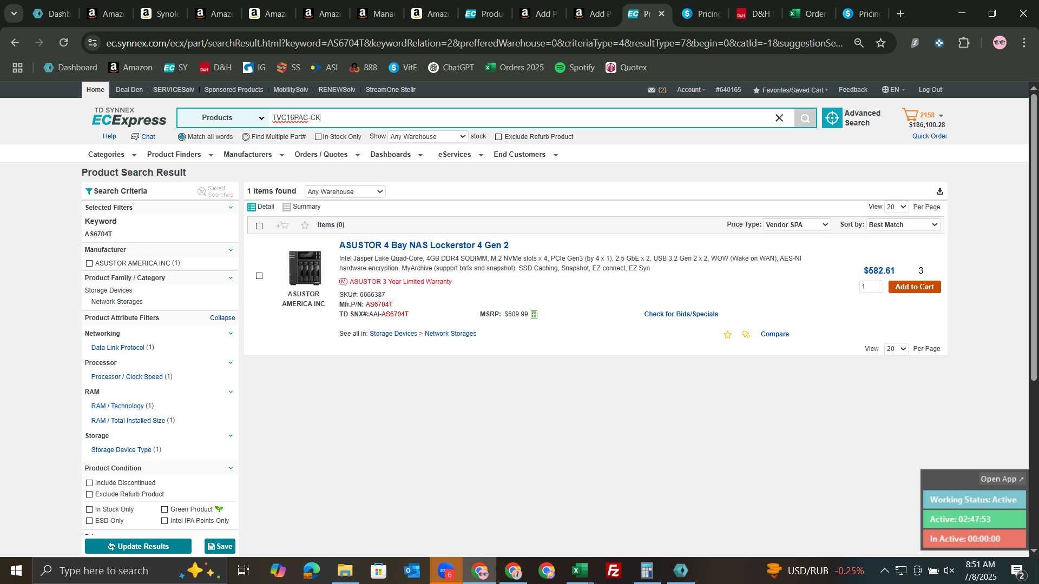The height and width of the screenshot is (584, 1039).
Task: Check Include Discontinued option
Action: click(x=89, y=483)
